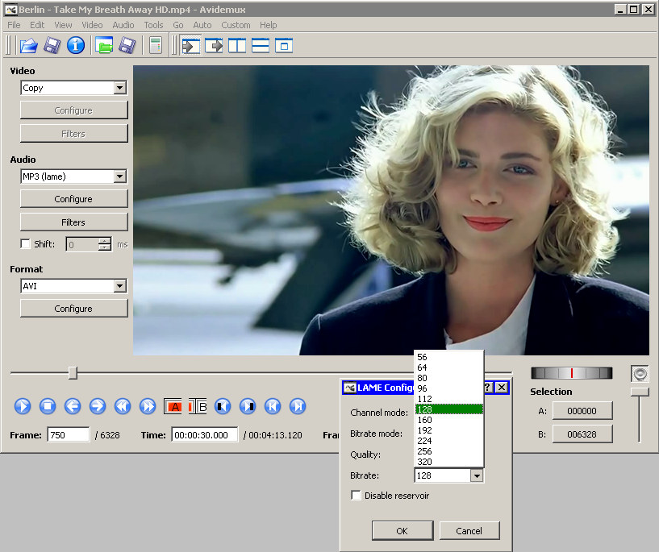Choose 160 in bitrate list
Screen dimensions: 659x552
tap(448, 420)
